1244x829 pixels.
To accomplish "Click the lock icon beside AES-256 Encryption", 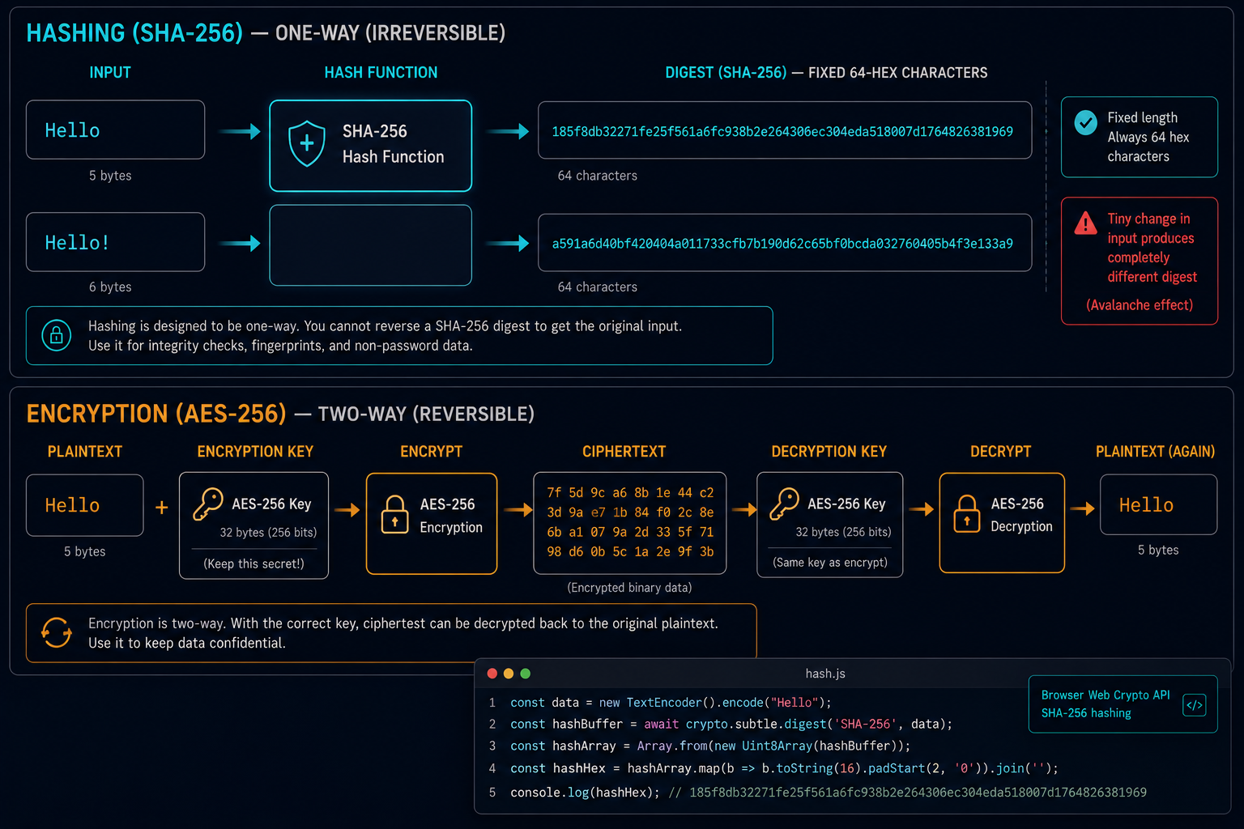I will click(394, 515).
